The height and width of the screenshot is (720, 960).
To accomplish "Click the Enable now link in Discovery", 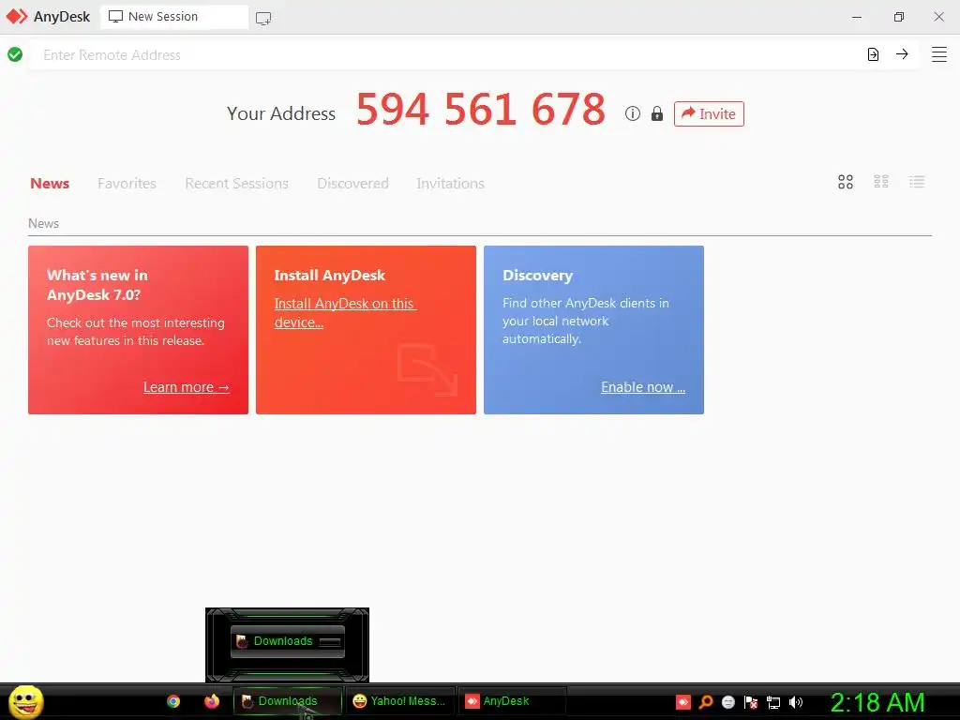I will pos(643,387).
